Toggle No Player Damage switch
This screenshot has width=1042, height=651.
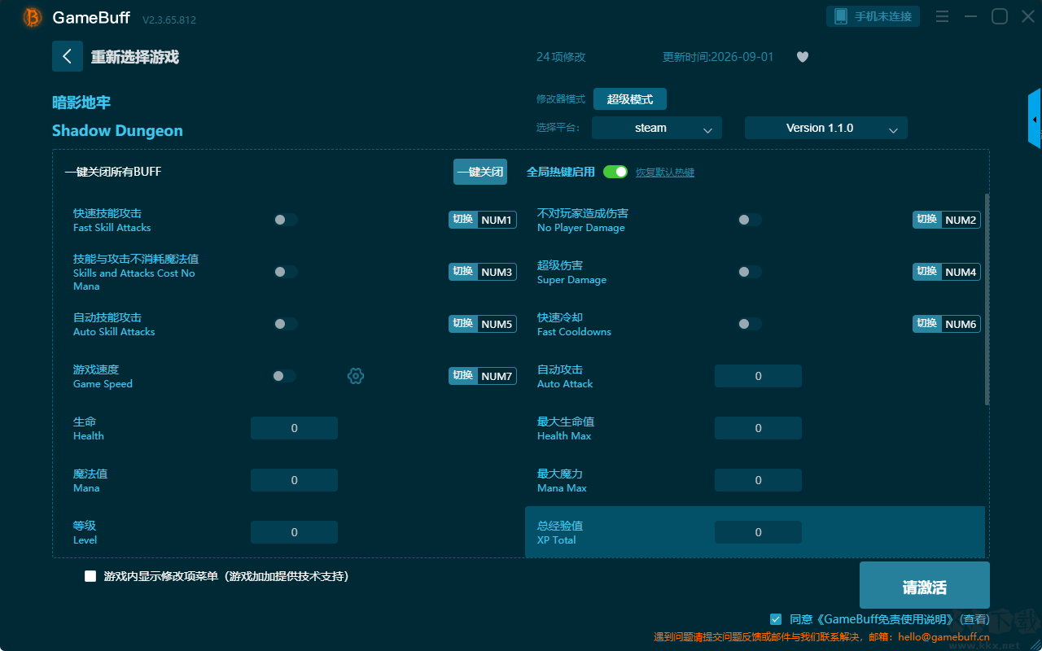(x=750, y=220)
